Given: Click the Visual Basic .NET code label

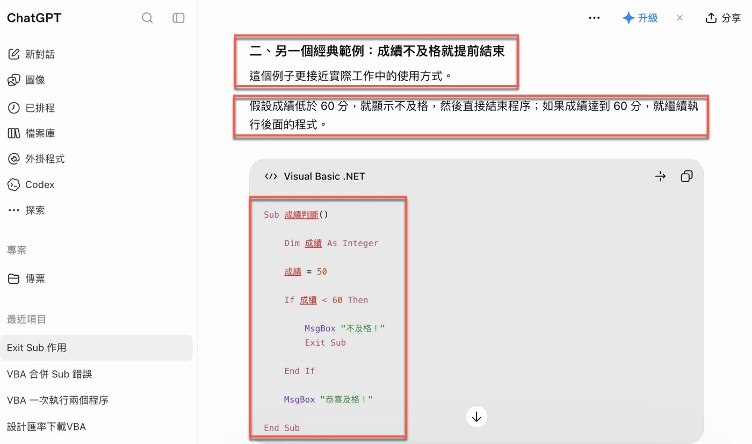Looking at the screenshot, I should coord(324,176).
